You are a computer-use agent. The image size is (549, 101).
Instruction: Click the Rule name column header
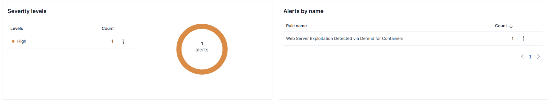pos(296,26)
